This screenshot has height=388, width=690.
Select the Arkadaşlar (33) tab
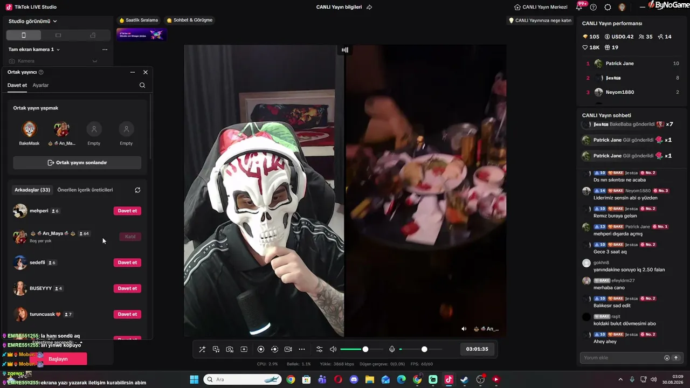tap(32, 190)
